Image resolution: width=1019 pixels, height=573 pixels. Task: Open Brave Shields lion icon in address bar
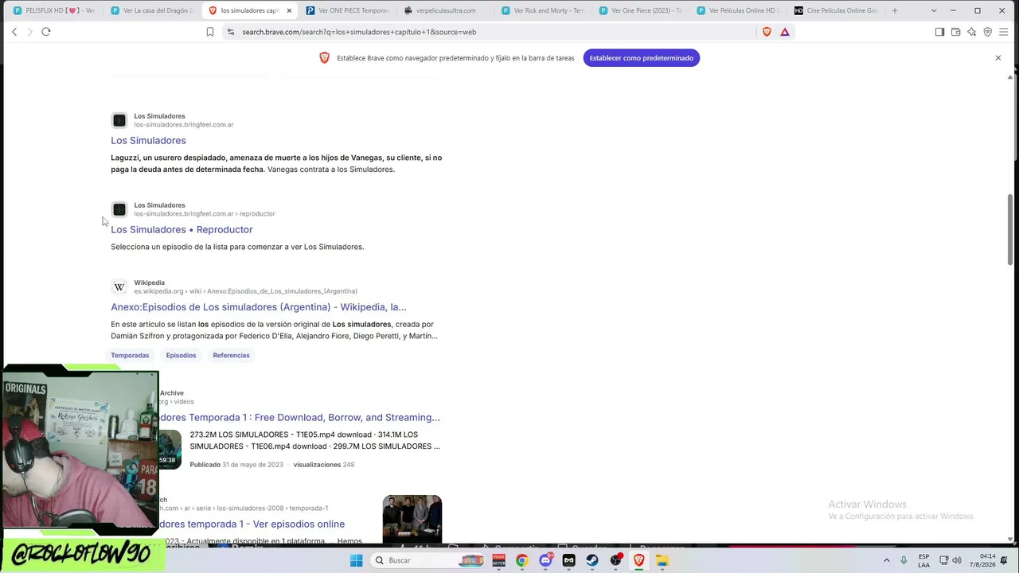[767, 32]
